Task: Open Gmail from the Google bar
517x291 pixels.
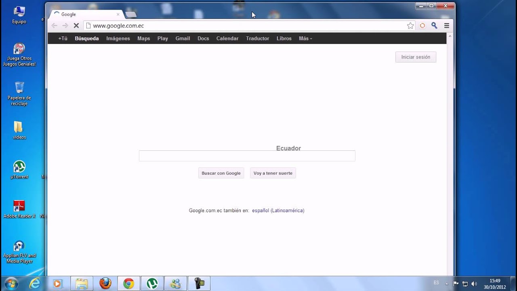Action: click(x=183, y=38)
